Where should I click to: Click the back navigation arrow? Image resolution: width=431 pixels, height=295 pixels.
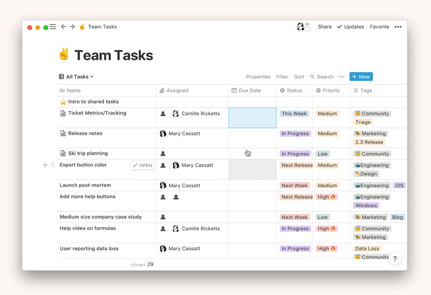[63, 27]
